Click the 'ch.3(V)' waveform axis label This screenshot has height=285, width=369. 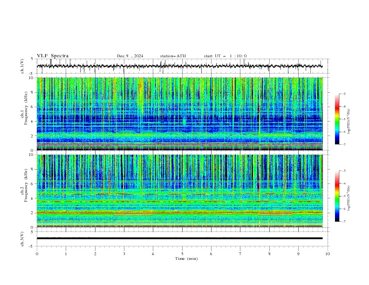[22, 239]
